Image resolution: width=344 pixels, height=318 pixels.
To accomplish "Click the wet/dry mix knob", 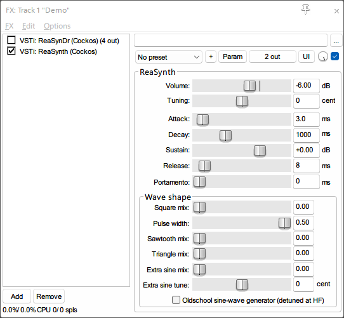I will click(x=322, y=56).
